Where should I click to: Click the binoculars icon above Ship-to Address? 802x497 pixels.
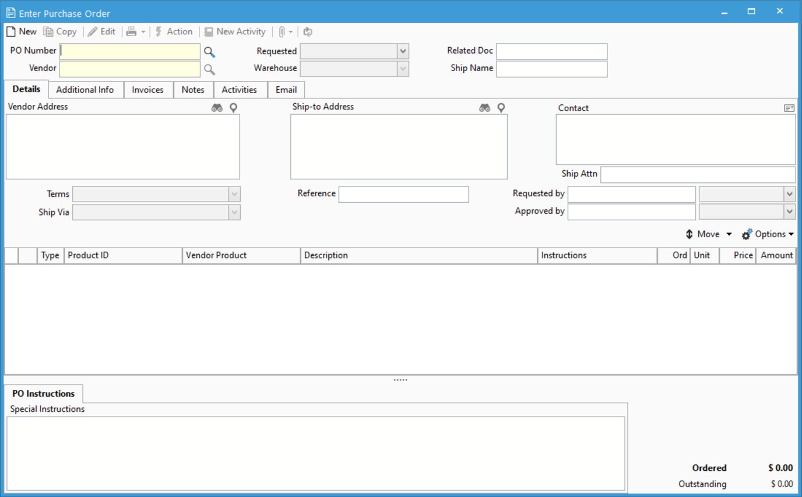tap(484, 107)
